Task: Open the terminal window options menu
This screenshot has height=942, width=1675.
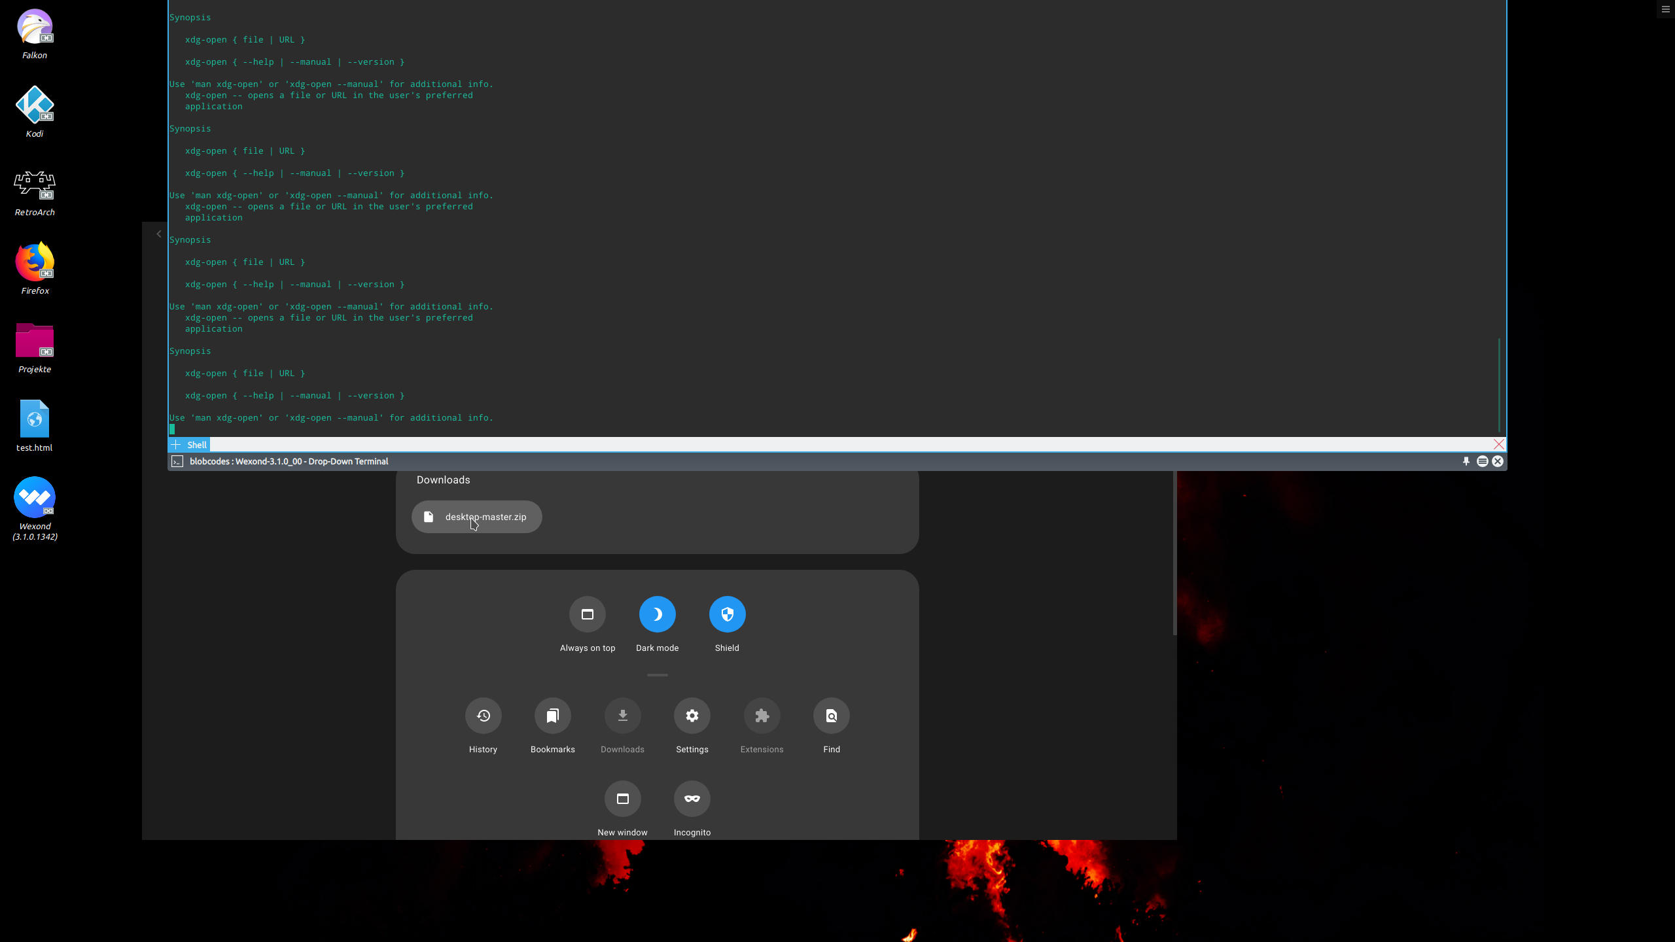Action: (1482, 461)
